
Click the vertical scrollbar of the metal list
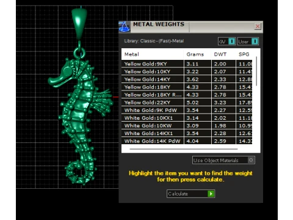(256, 71)
